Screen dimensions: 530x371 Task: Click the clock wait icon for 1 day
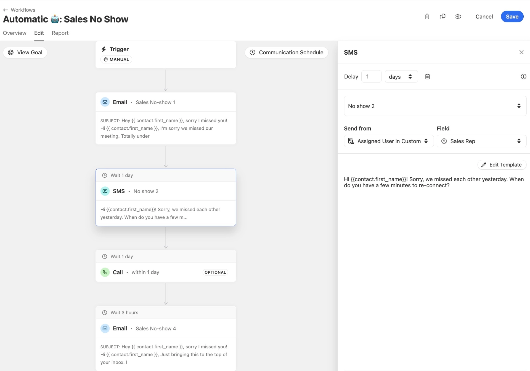(105, 175)
